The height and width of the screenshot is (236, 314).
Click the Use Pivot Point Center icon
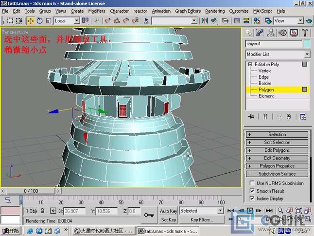click(86, 20)
